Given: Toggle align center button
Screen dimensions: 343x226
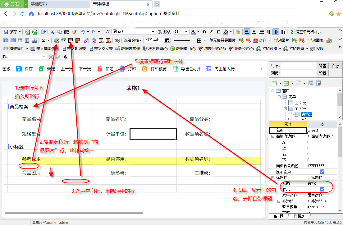Looking at the screenshot, I should pyautogui.click(x=254, y=32).
